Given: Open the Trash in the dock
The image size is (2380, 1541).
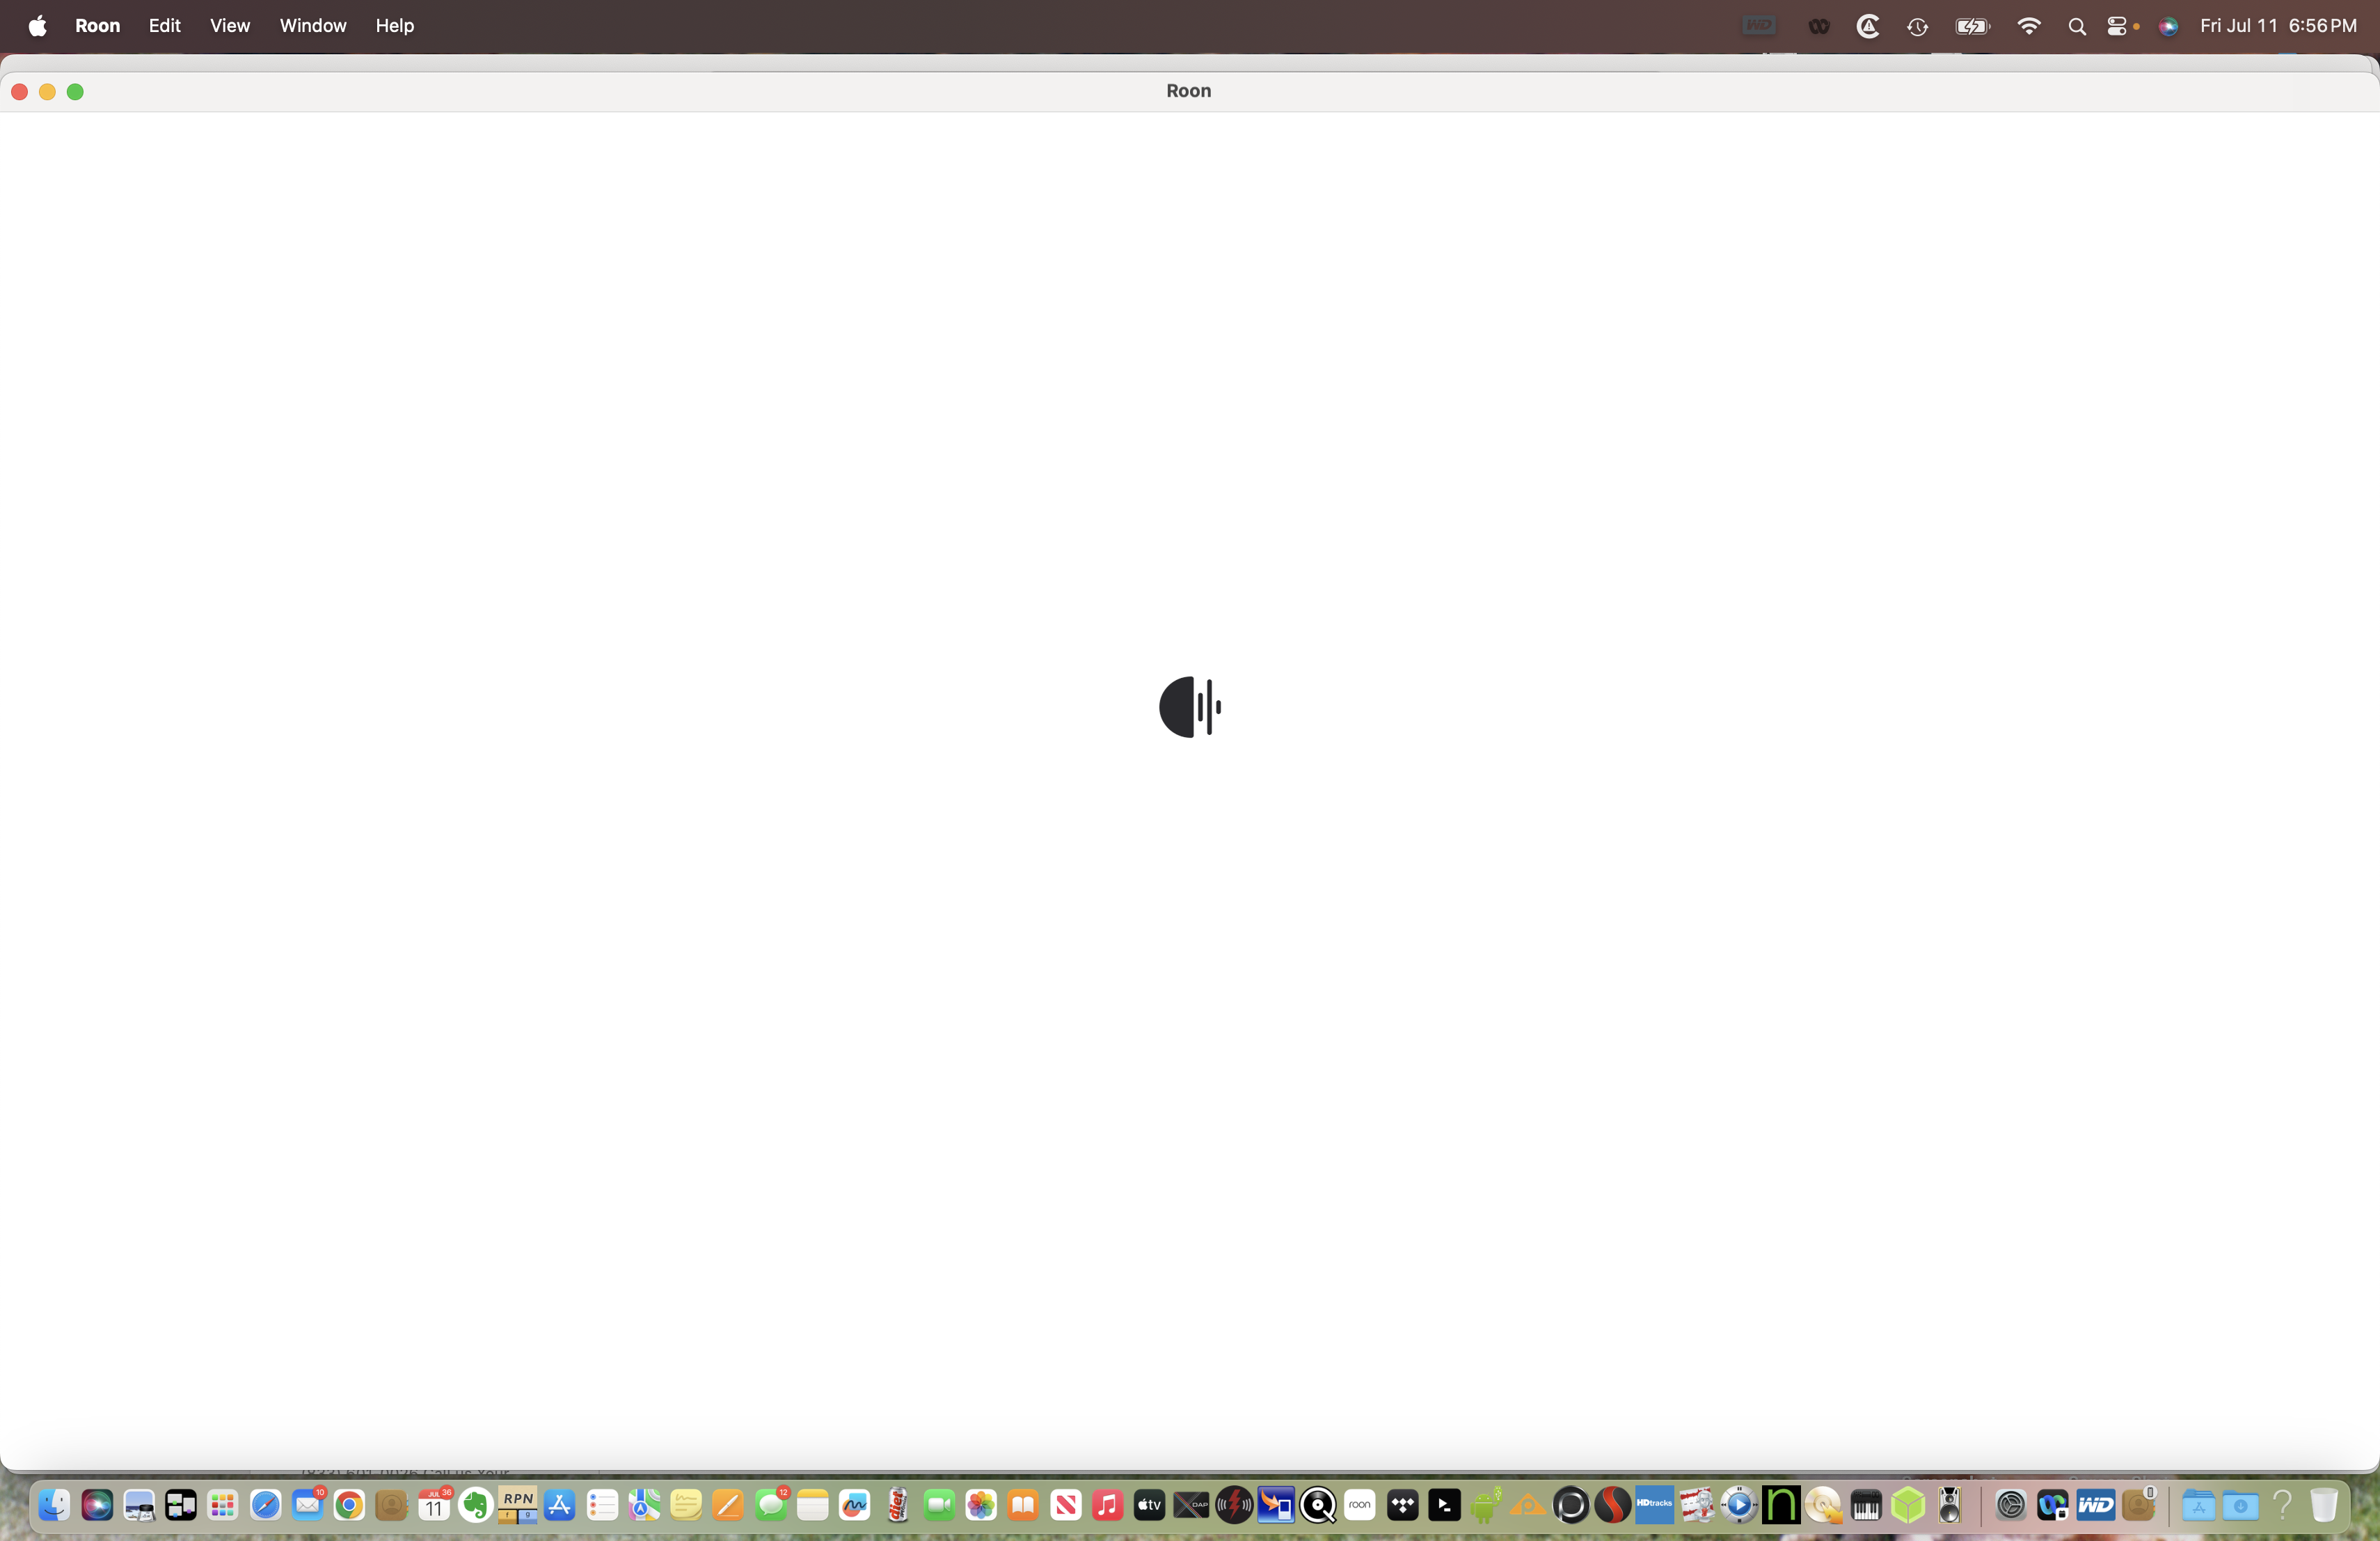Looking at the screenshot, I should (x=2324, y=1505).
